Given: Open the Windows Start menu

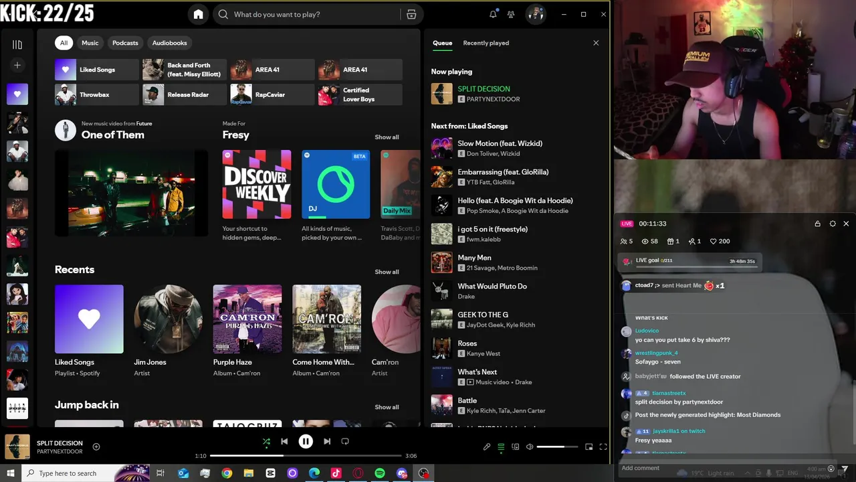Looking at the screenshot, I should (11, 473).
